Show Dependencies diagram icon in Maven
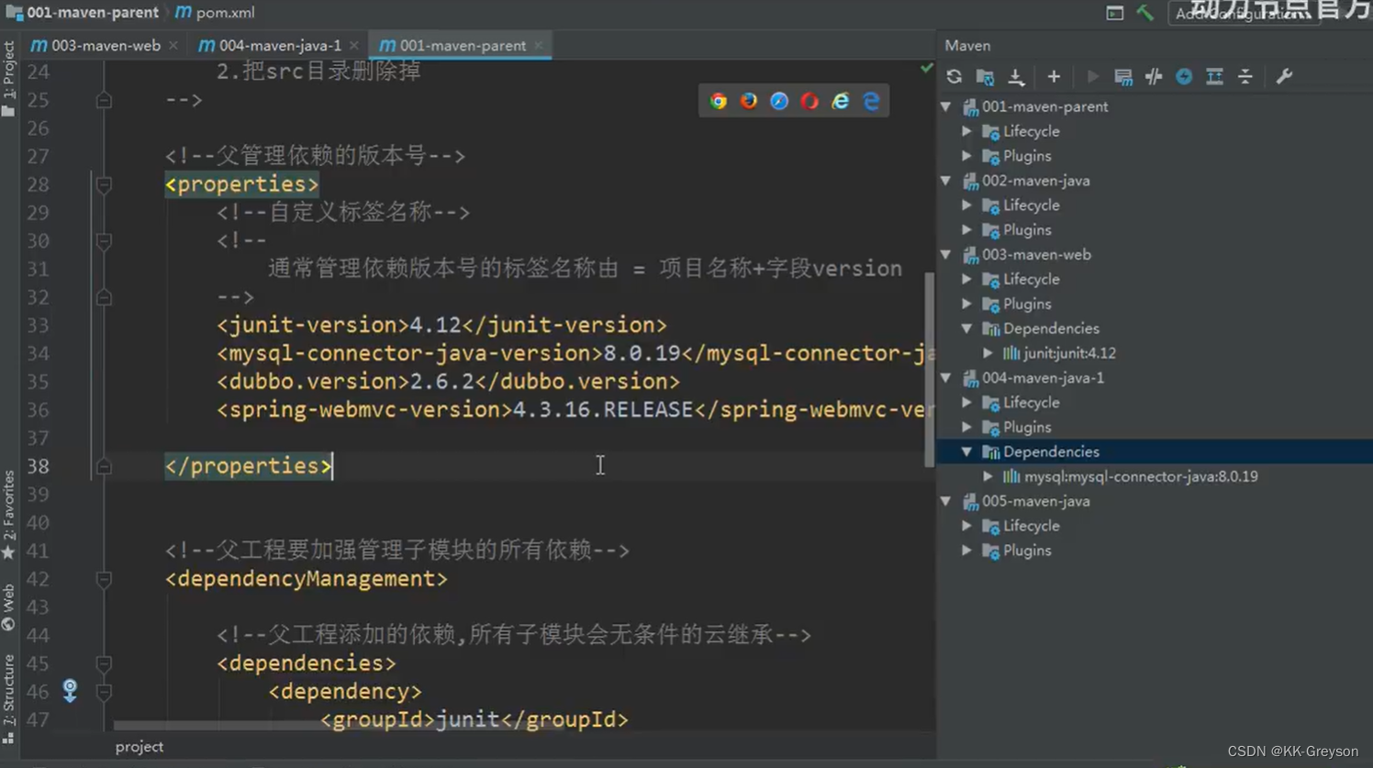This screenshot has width=1373, height=768. (1214, 77)
